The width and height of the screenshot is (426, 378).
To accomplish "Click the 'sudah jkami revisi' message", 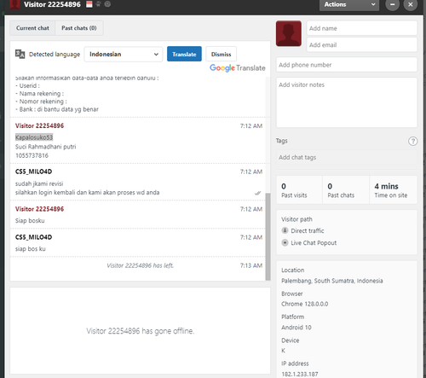I will 39,183.
